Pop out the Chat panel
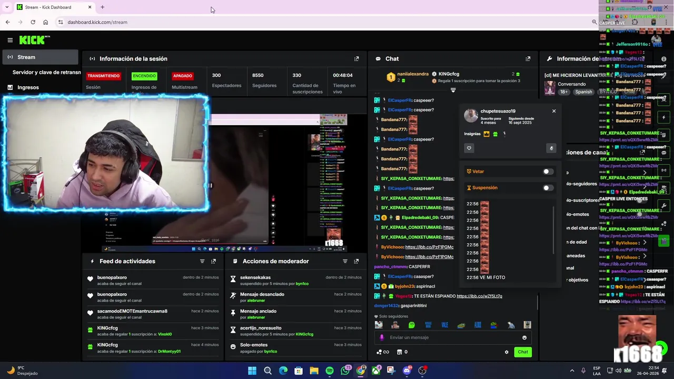Viewport: 674px width, 379px height. point(528,59)
